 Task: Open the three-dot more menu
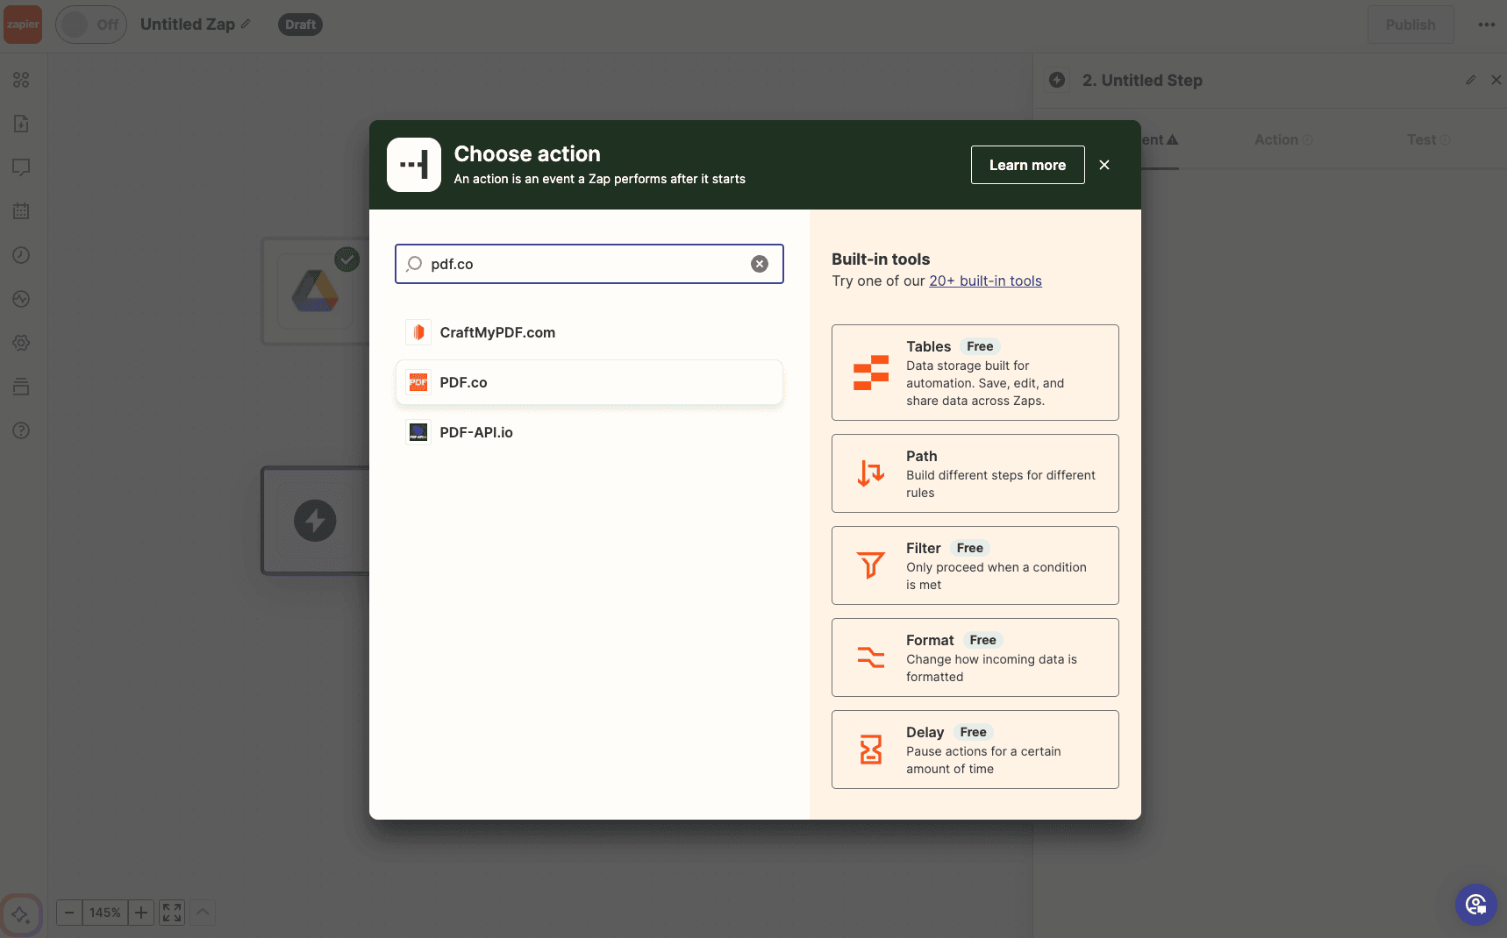(x=1486, y=25)
